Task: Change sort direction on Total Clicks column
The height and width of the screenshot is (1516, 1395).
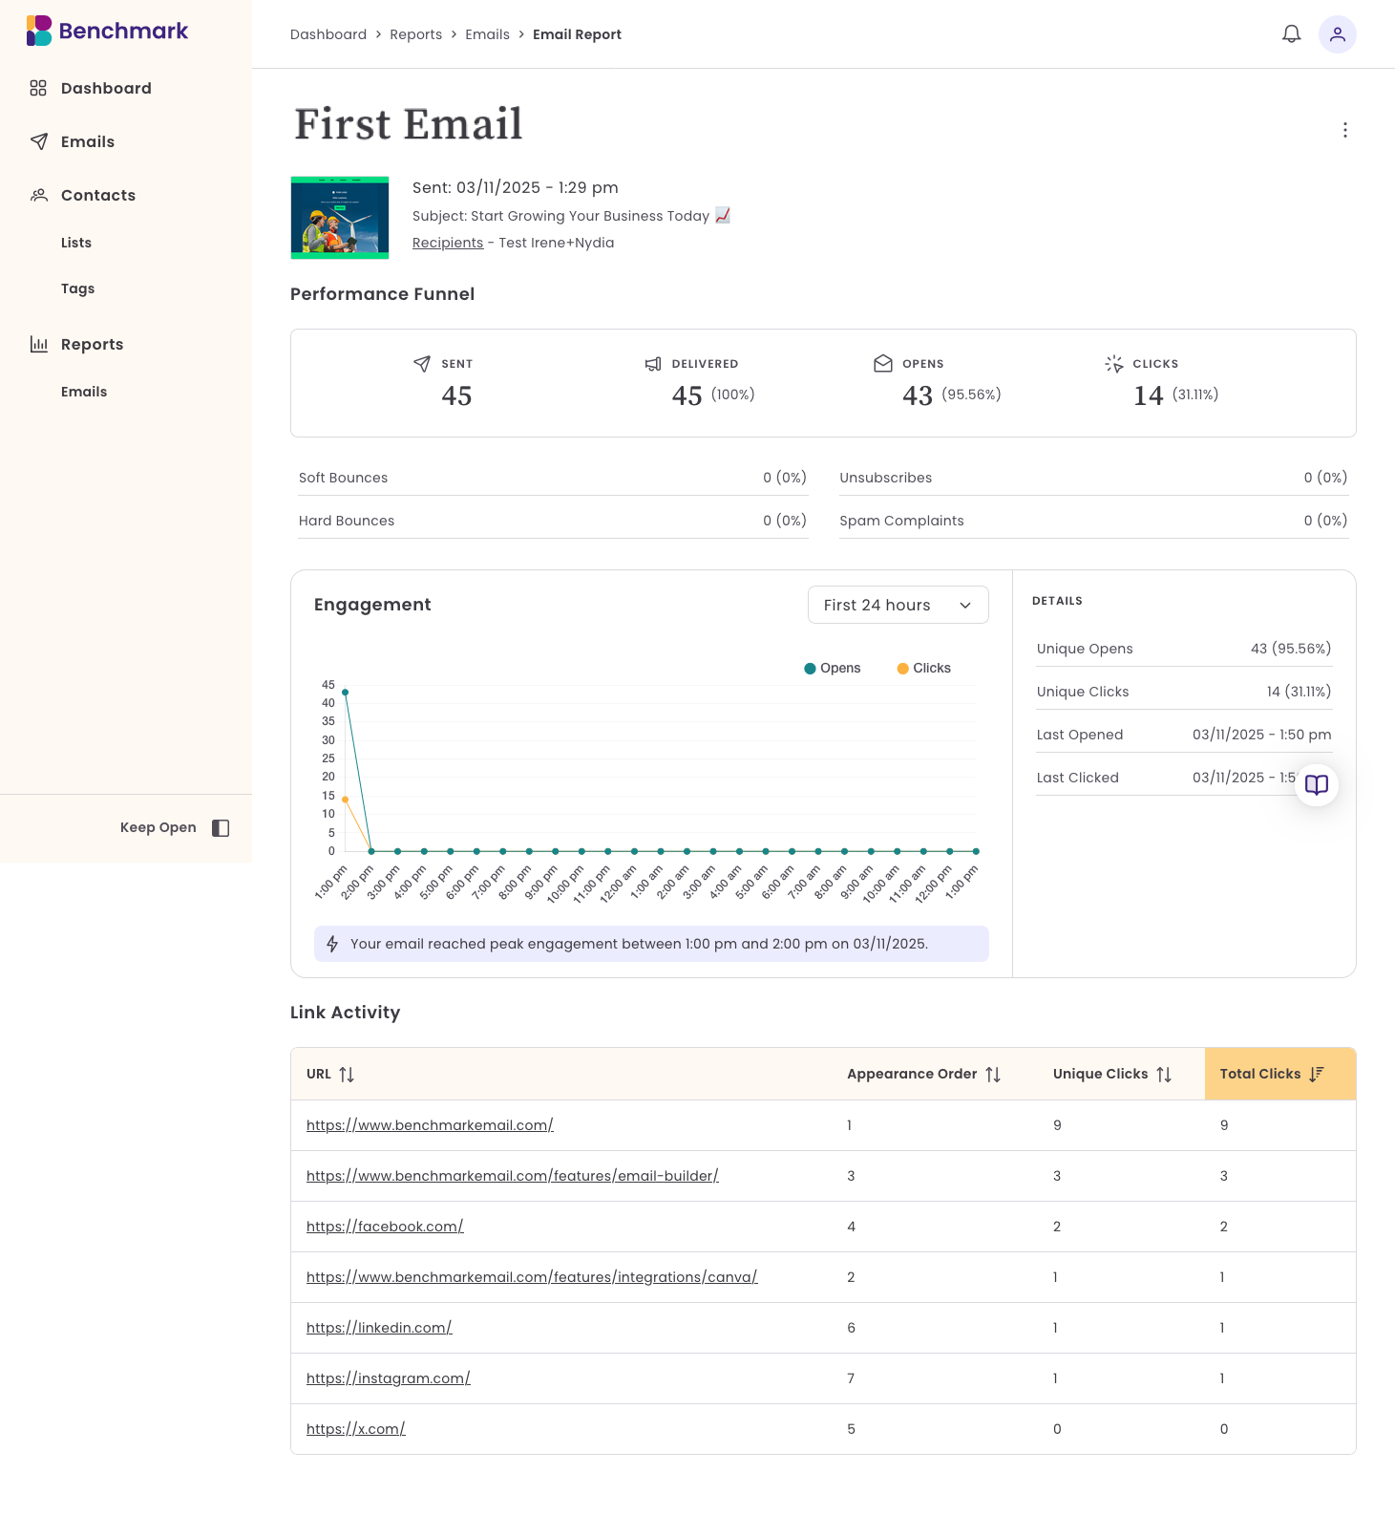Action: [1317, 1074]
